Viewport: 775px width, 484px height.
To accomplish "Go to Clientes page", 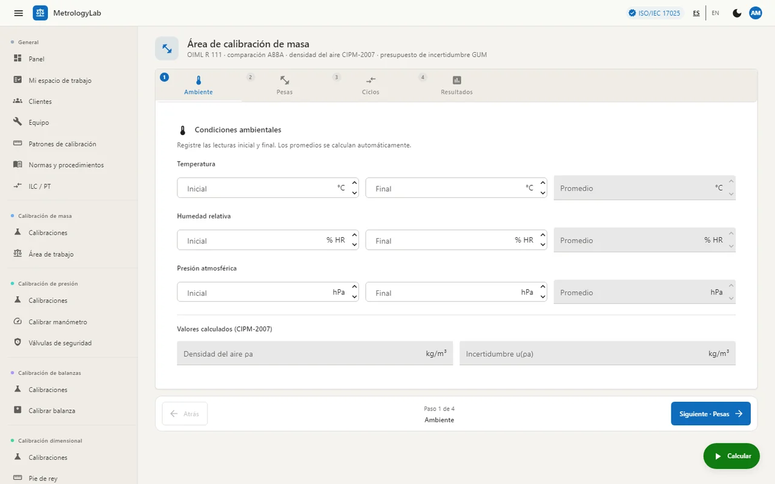I will (68, 102).
